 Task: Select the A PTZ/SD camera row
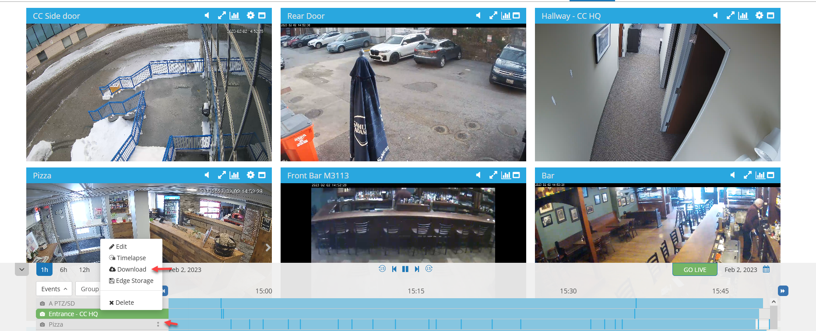click(102, 303)
